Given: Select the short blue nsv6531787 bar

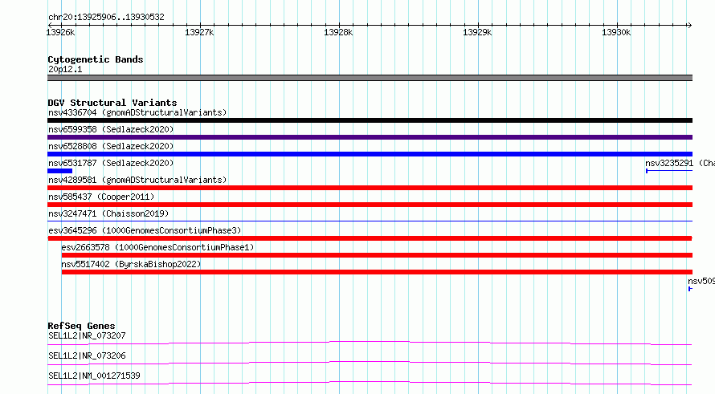Looking at the screenshot, I should pos(59,171).
